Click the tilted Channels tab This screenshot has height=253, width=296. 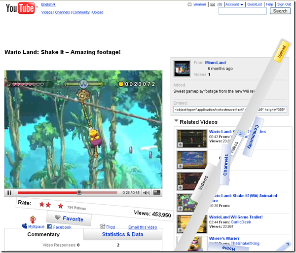(x=225, y=165)
